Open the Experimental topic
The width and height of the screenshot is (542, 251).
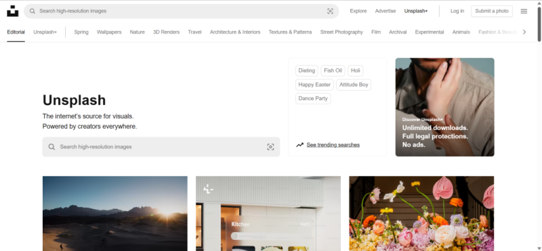pos(430,32)
